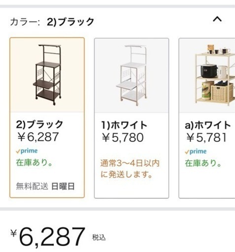
Task: Click the カラー: 2)ブラック header label
Action: [52, 22]
